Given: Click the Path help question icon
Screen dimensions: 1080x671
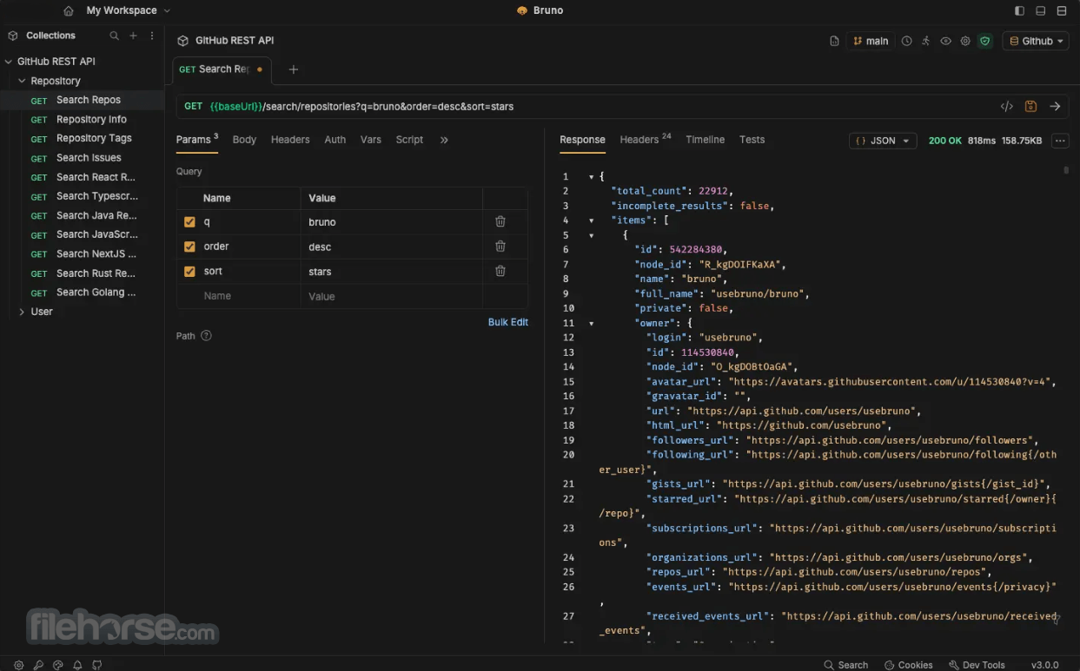Looking at the screenshot, I should coord(206,336).
